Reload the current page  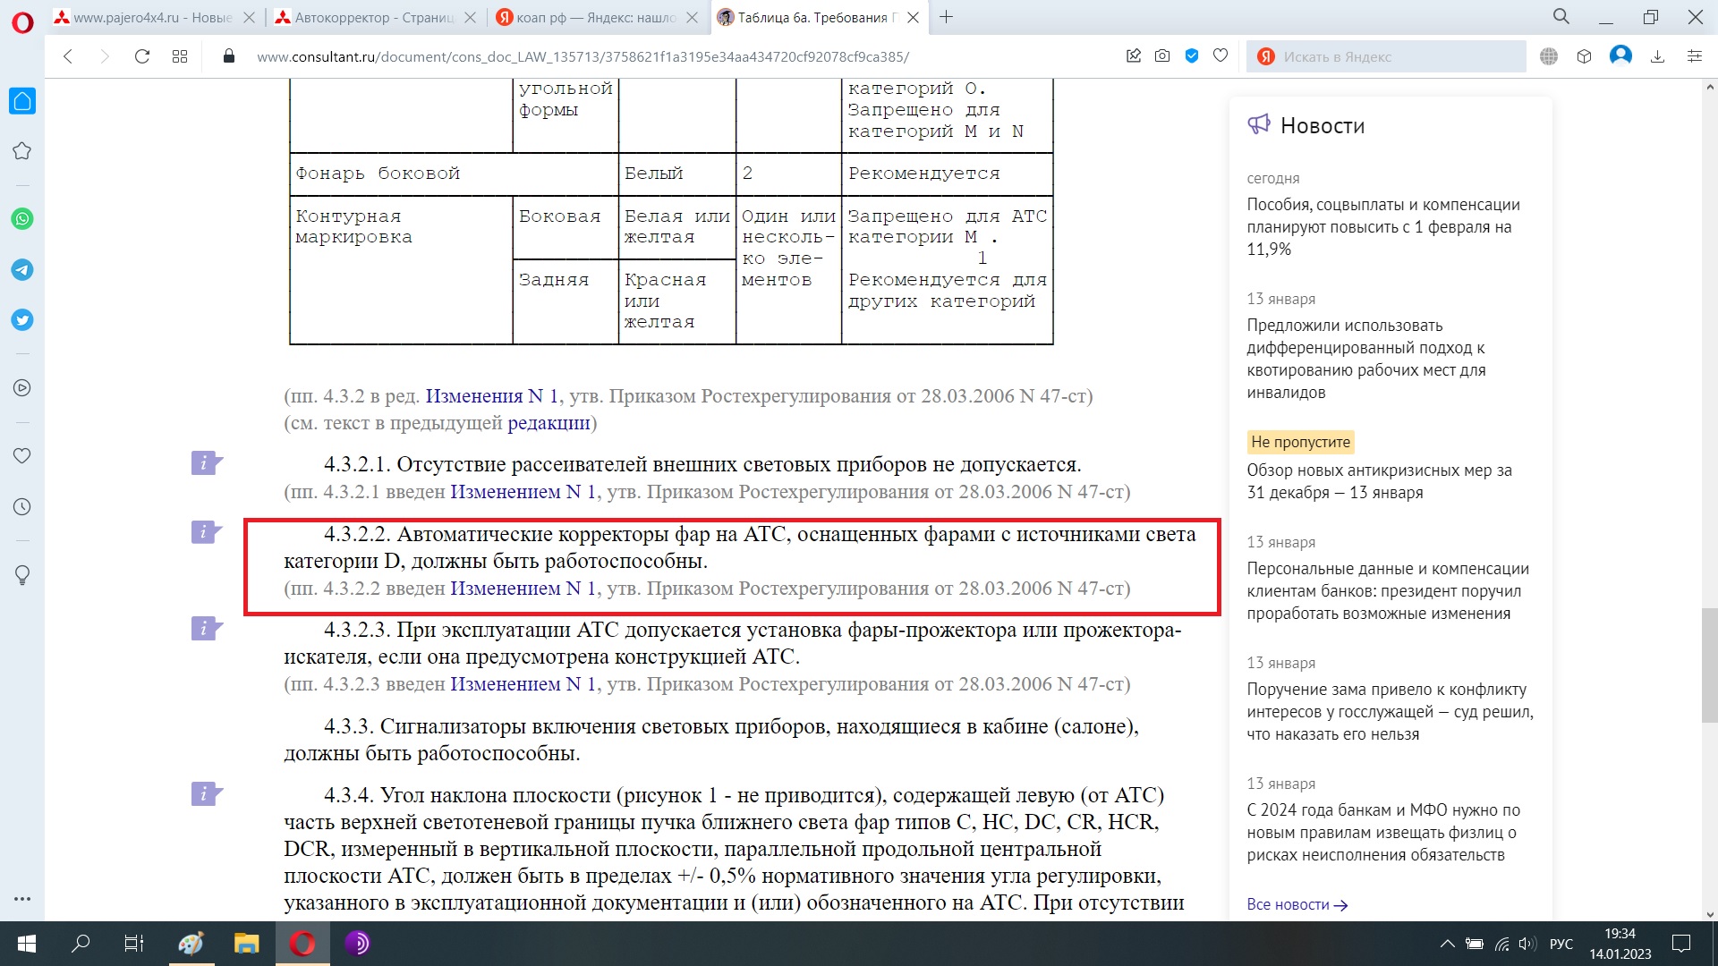pos(141,56)
